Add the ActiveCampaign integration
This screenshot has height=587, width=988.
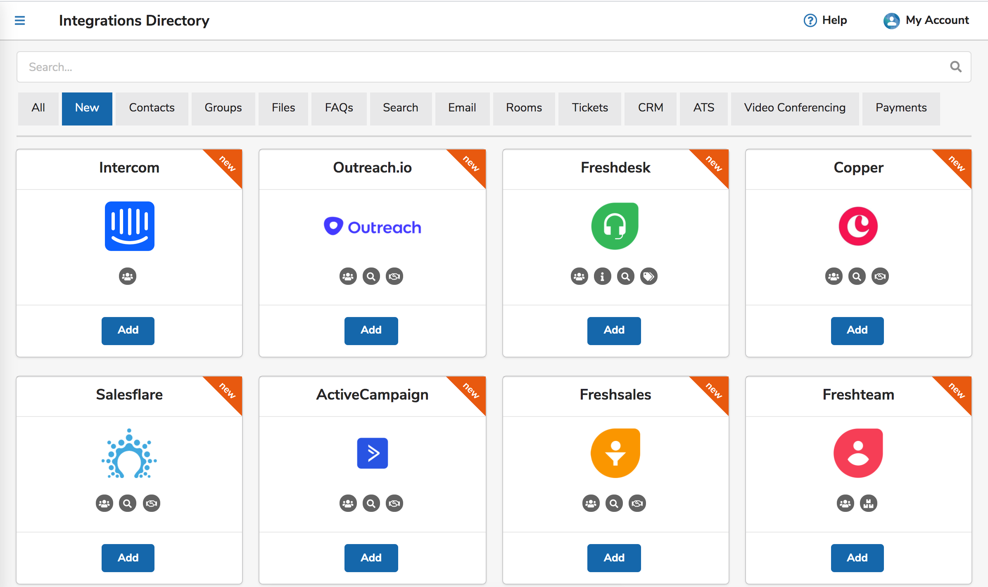pyautogui.click(x=371, y=558)
